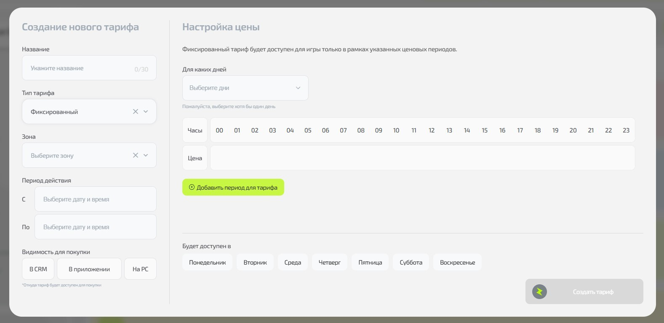Image resolution: width=664 pixels, height=323 pixels.
Task: Focus the Укажите название input field
Action: pyautogui.click(x=80, y=68)
